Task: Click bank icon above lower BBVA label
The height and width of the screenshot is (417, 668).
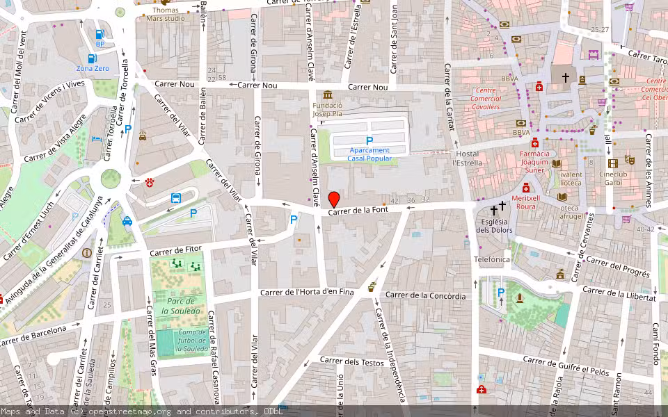Action: [521, 124]
